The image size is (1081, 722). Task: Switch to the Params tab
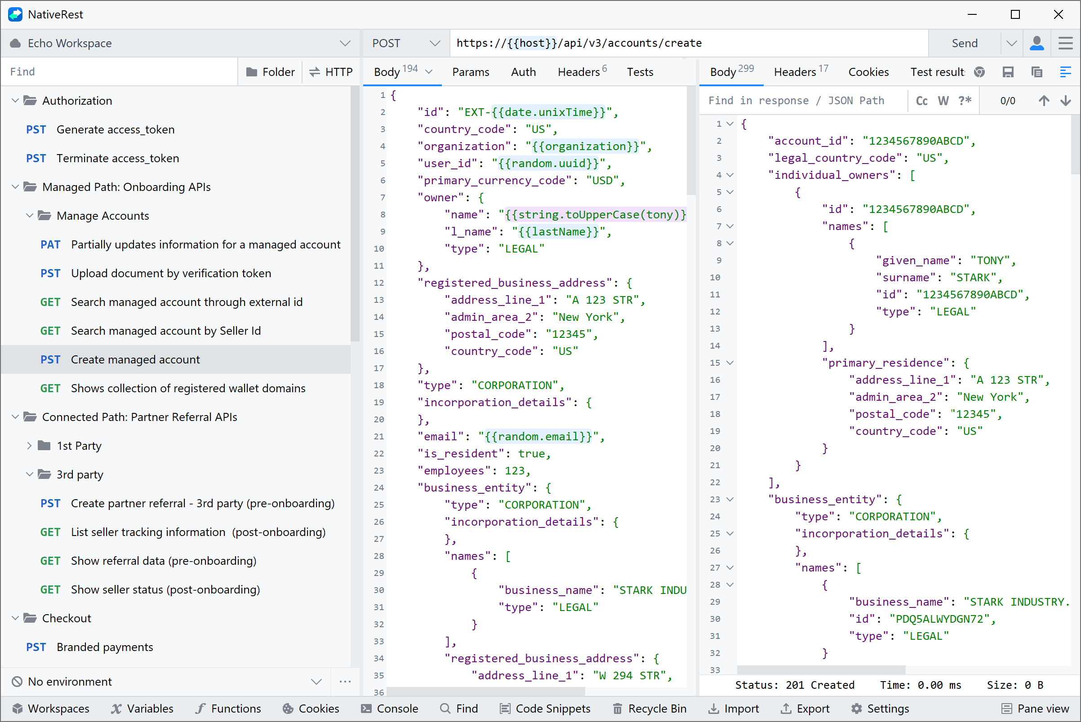click(x=471, y=72)
